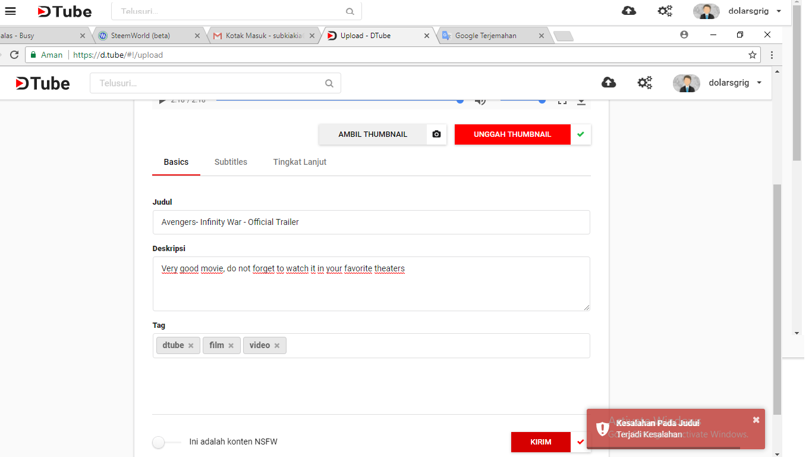Screen dimensions: 812x457
Task: Click the camera icon beside AMBIL THUMBNAIL
Action: point(436,134)
